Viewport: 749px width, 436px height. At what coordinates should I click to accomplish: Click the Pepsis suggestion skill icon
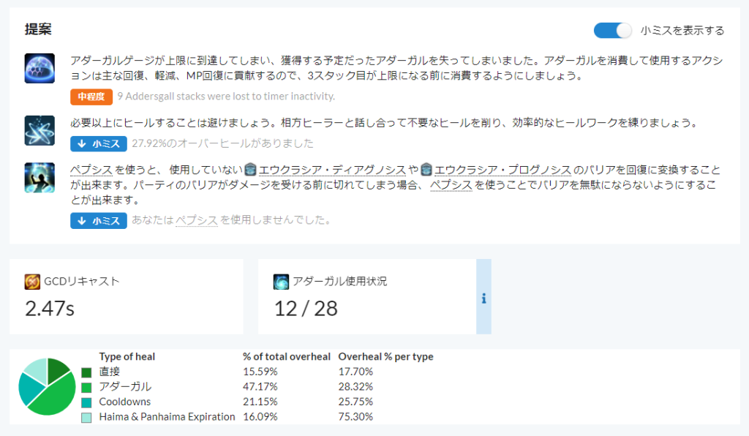[39, 178]
